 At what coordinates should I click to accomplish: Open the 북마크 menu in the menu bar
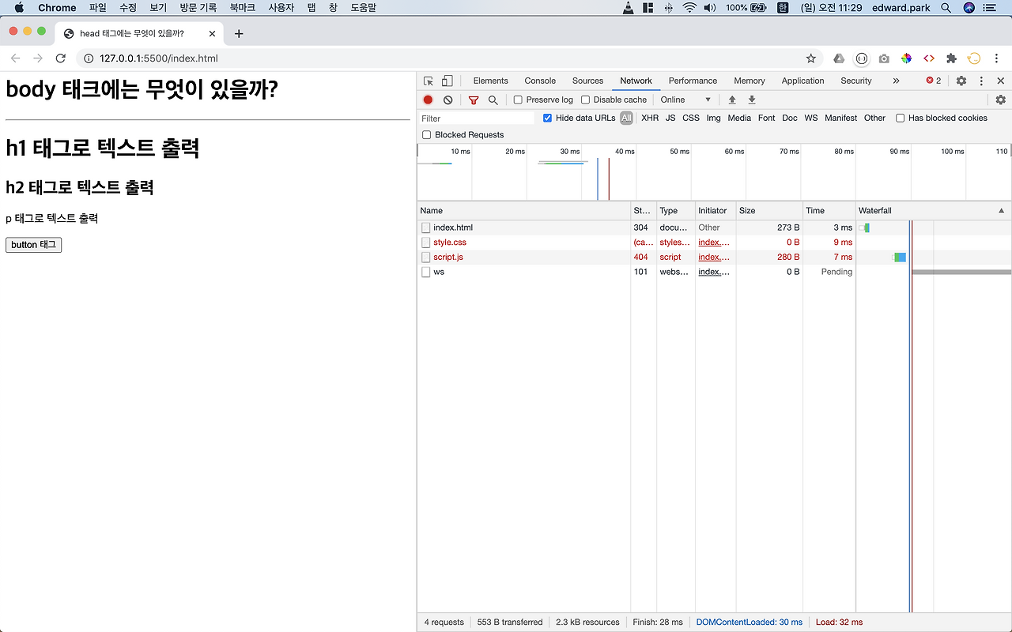point(242,8)
